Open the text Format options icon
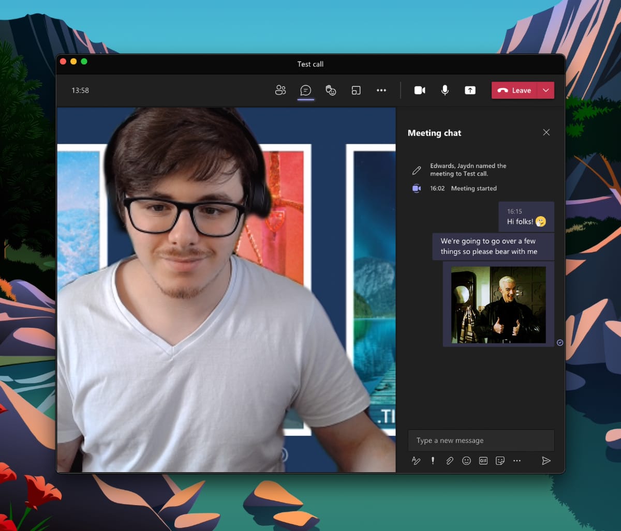This screenshot has width=621, height=531. pyautogui.click(x=416, y=461)
